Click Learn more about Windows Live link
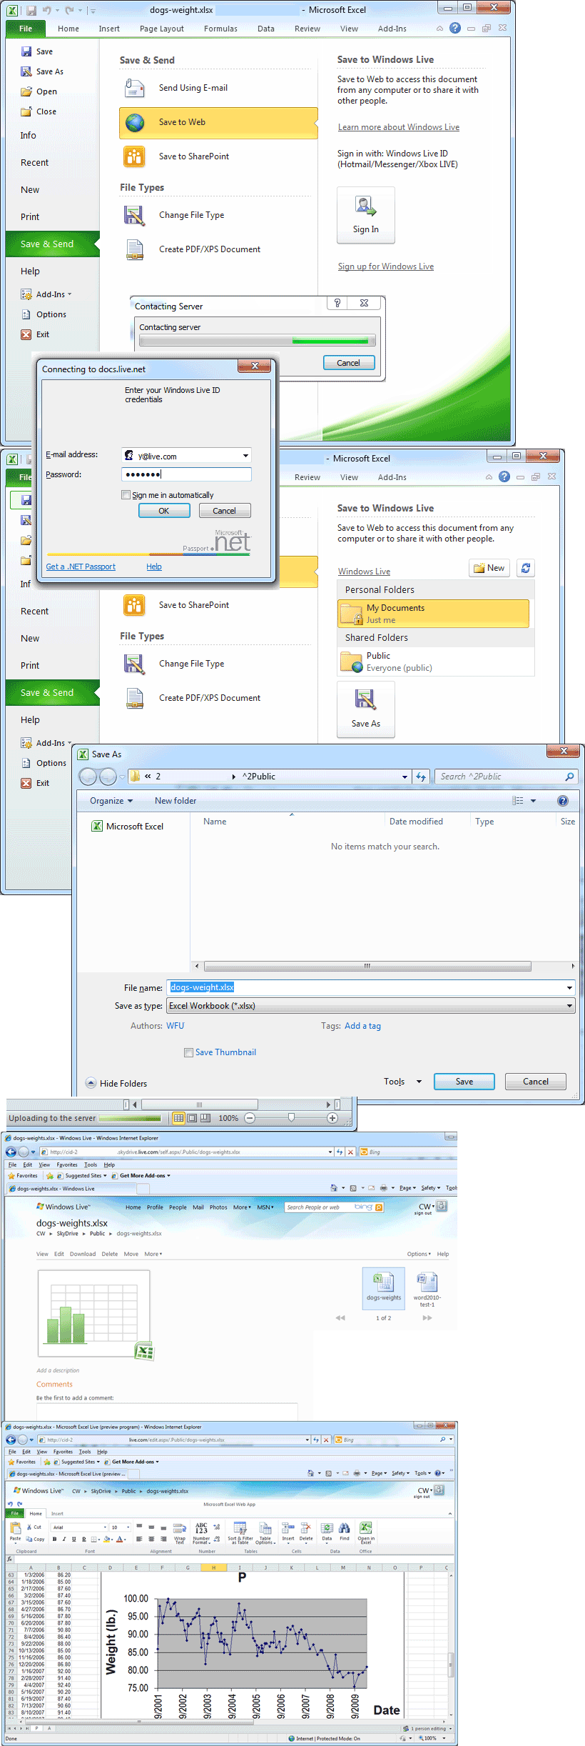Viewport: 585px width, 1746px height. pyautogui.click(x=399, y=127)
